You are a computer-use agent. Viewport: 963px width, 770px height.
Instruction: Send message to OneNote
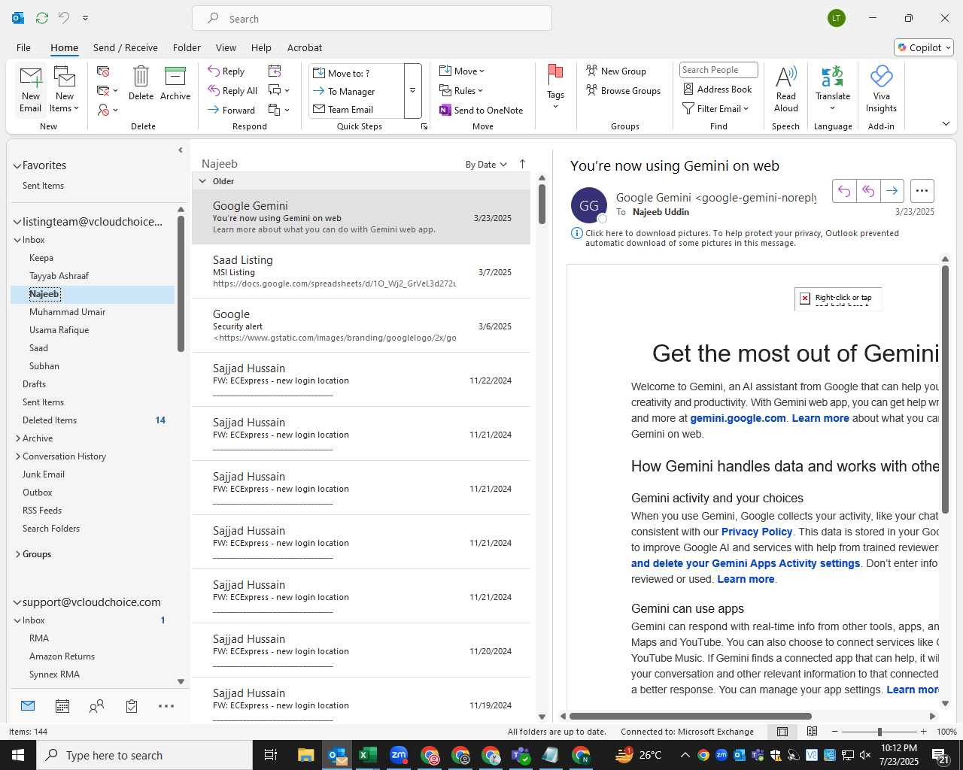point(481,110)
